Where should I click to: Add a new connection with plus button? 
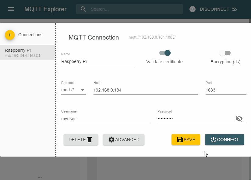(10, 35)
